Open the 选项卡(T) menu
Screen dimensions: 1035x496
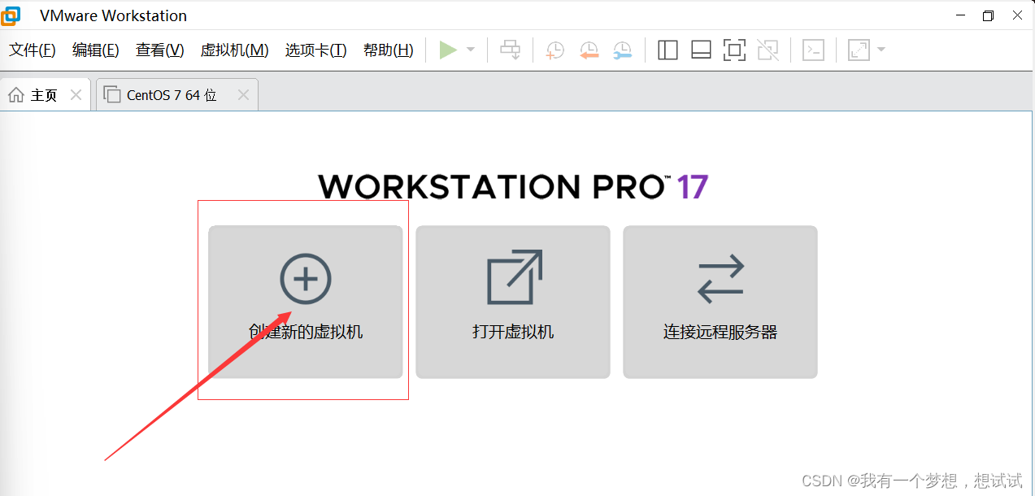(316, 50)
